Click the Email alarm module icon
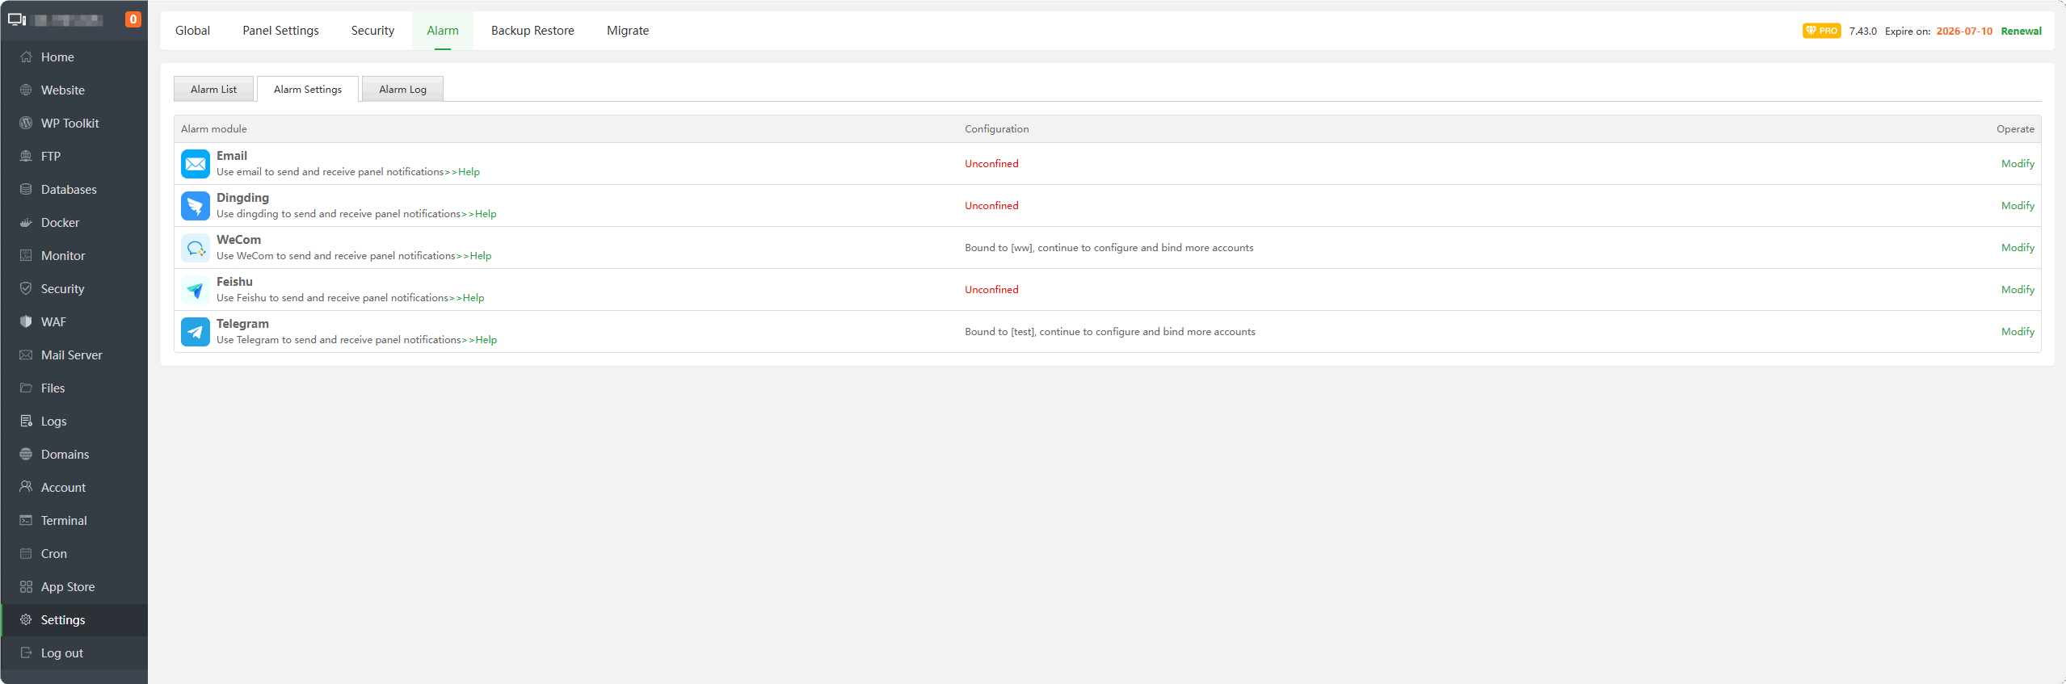 coord(195,164)
